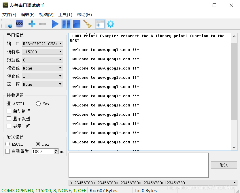240x193 pixels.
Task: Click the receive area scroll down arrow
Action: pos(234,147)
